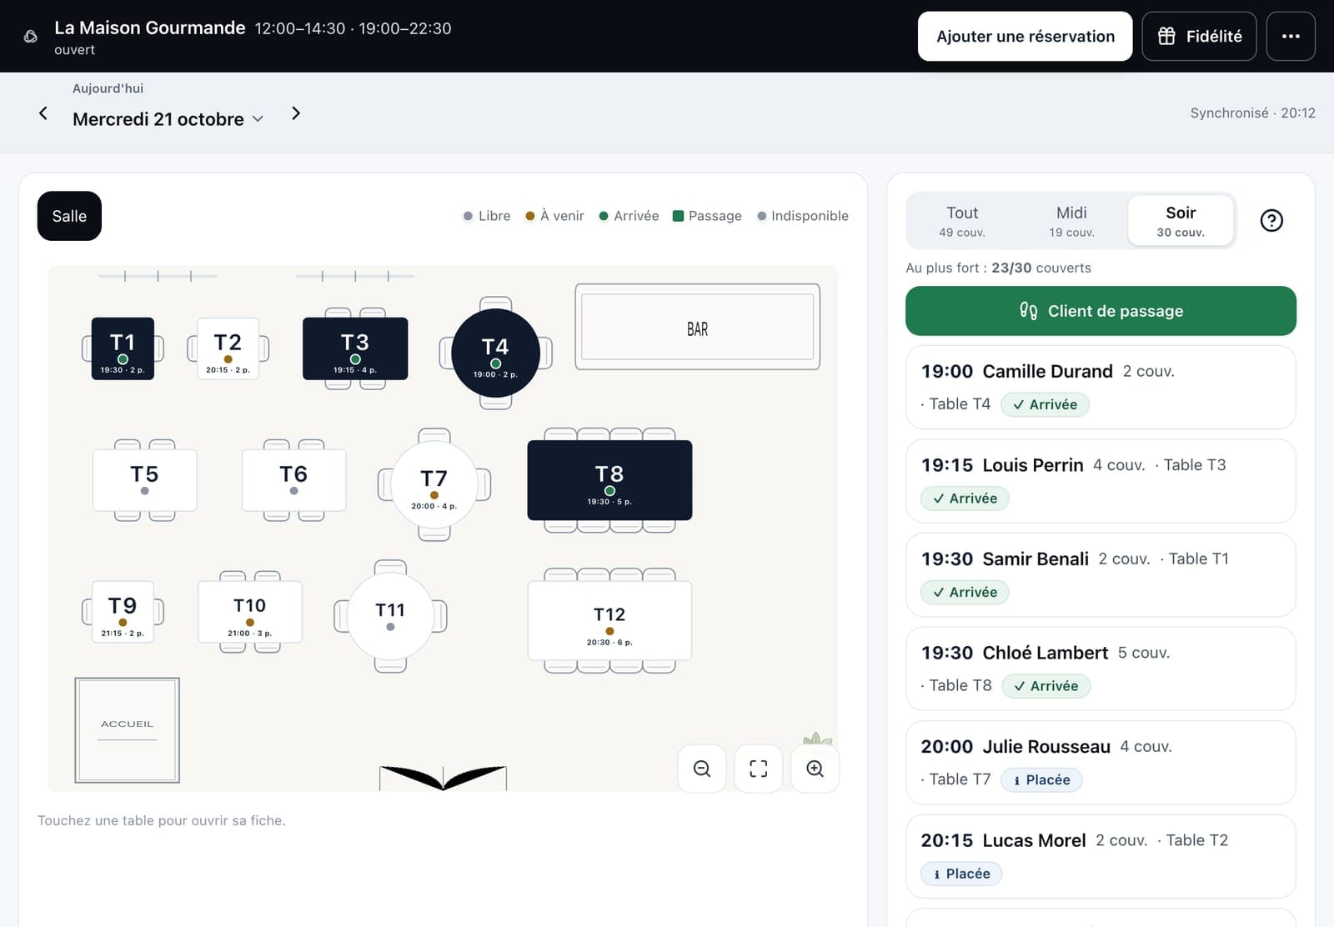Open free table T5
The image size is (1334, 927).
coord(144,480)
